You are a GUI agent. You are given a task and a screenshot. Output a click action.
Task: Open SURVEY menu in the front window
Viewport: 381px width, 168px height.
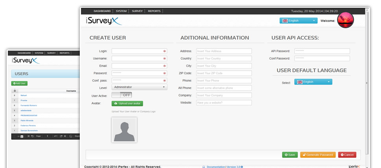point(137,11)
